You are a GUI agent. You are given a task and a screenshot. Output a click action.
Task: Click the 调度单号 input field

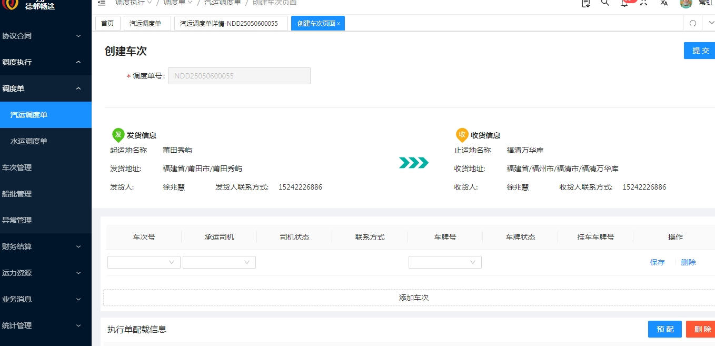point(239,76)
